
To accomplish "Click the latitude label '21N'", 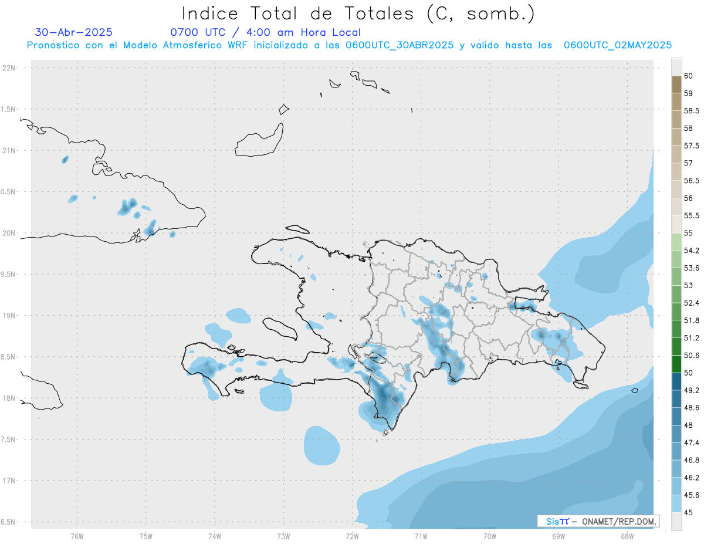I will 9,151.
